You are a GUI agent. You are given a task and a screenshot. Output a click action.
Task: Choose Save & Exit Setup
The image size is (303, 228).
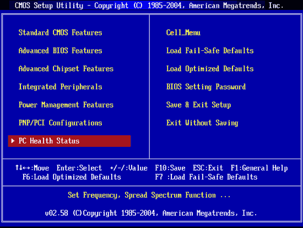(x=198, y=105)
